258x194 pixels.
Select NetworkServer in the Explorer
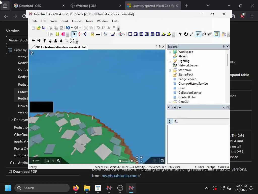coord(188,65)
